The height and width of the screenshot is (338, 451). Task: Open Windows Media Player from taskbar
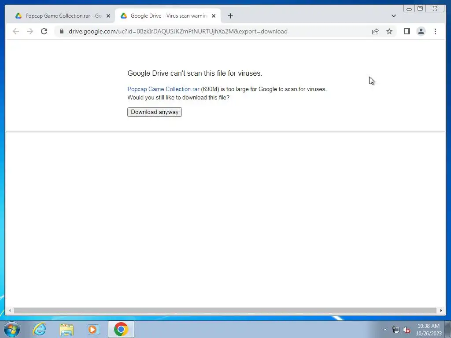[x=93, y=329]
